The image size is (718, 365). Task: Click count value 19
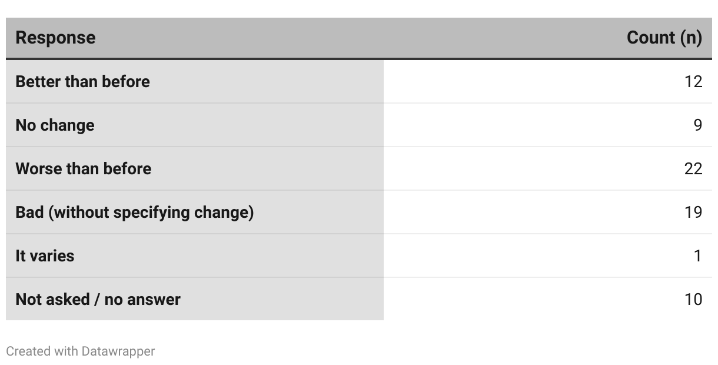click(x=693, y=212)
